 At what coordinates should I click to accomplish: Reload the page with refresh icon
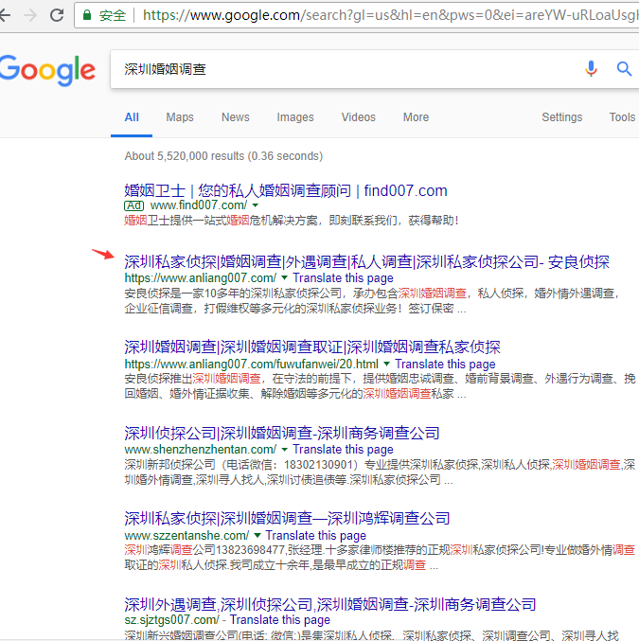(57, 15)
